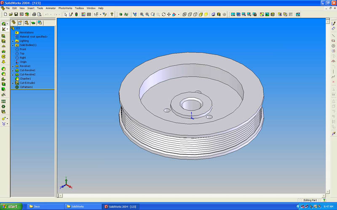Select the arrow Select tool
The height and width of the screenshot is (210, 337).
(66, 14)
